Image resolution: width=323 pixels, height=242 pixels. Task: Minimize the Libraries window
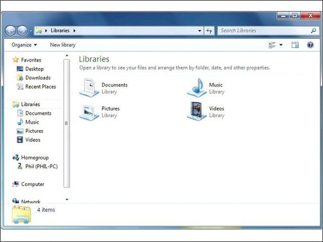click(284, 16)
